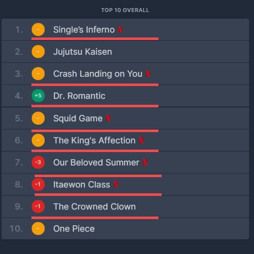Click red -3 badge for Our Beloved Summer
254x254 pixels.
(x=38, y=163)
